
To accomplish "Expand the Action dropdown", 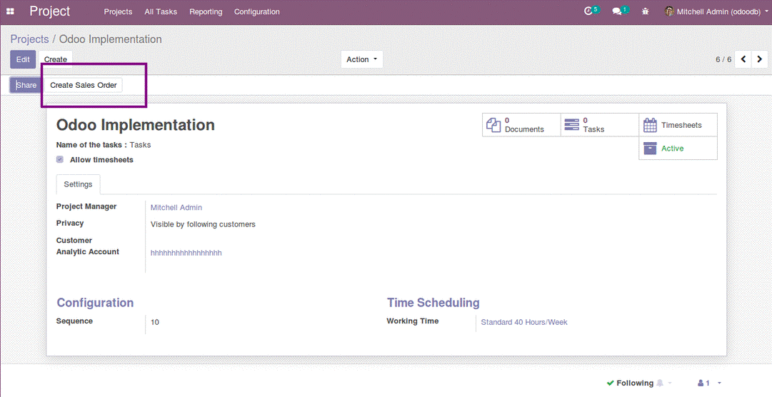I will [x=362, y=59].
